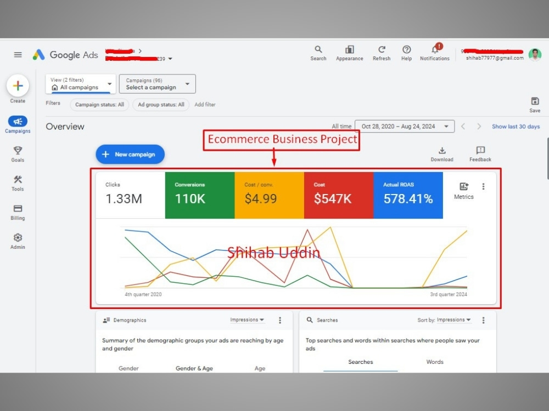Select the Clicks metric tile
The width and height of the screenshot is (549, 411).
(x=130, y=195)
